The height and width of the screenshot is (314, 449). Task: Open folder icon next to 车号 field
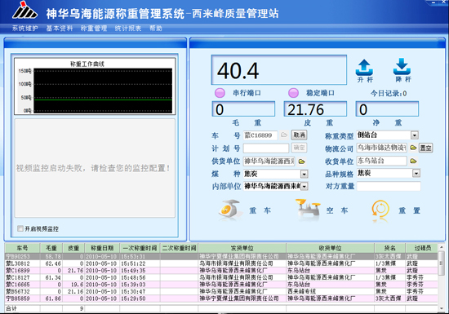(x=284, y=135)
